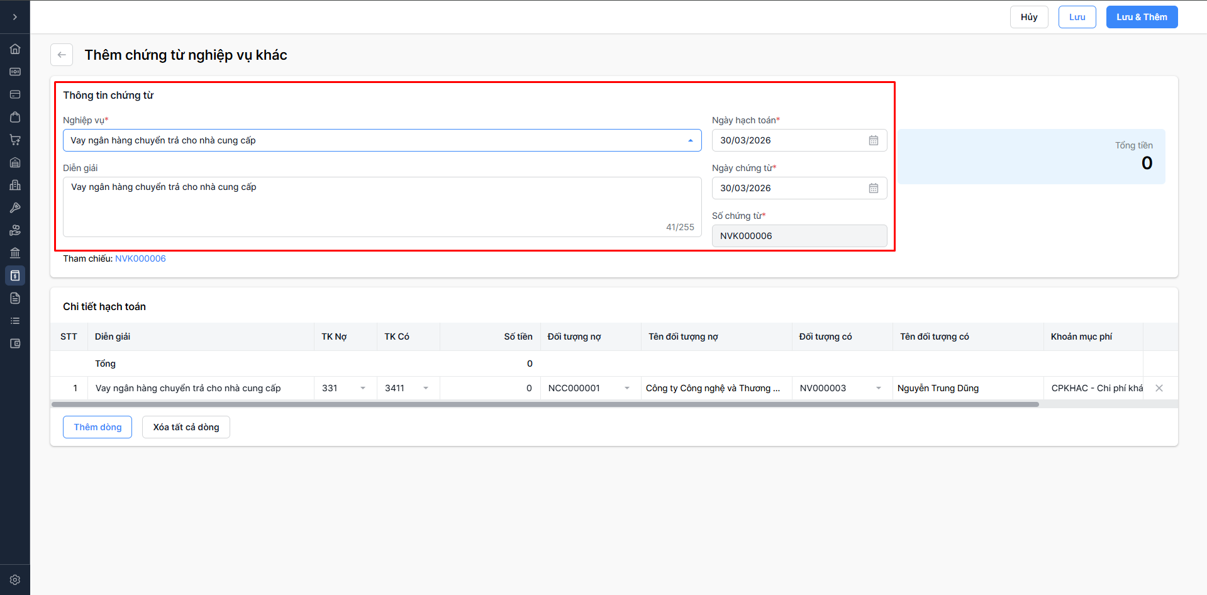Open the bank card icon in the sidebar

[15, 94]
